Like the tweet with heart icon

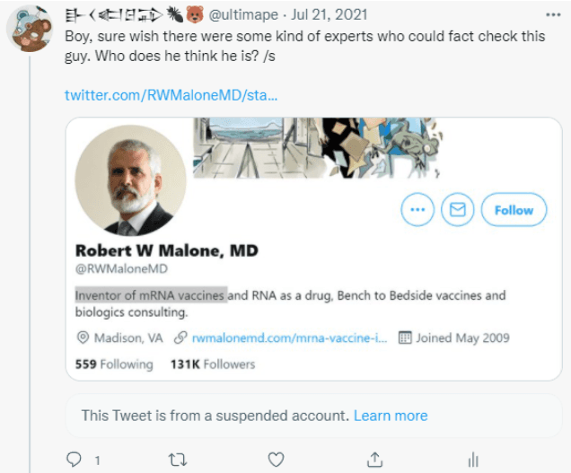coord(277,460)
